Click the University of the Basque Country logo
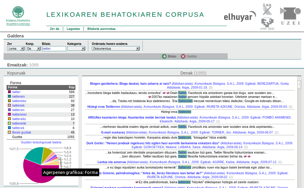 [267, 23]
